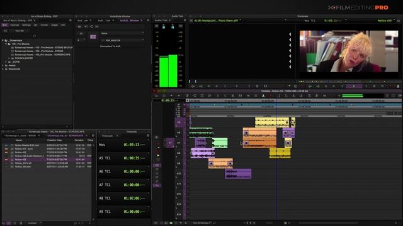This screenshot has width=403, height=226.
Task: Sort the bin by the Duration column header
Action: click(79, 141)
